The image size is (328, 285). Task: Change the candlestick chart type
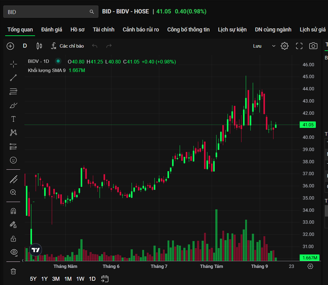point(39,46)
